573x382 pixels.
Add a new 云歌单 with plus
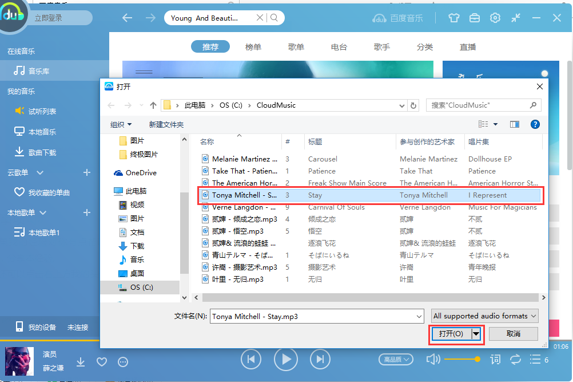tap(86, 172)
